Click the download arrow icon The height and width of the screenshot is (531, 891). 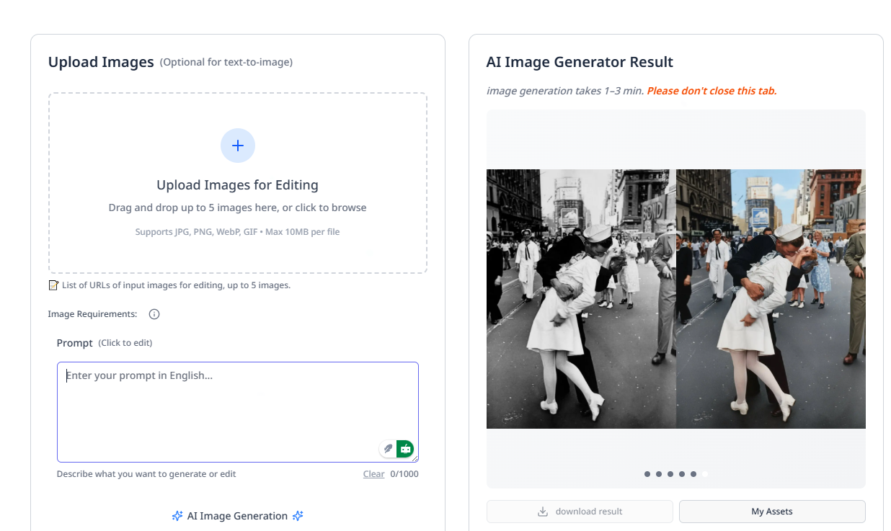[543, 512]
